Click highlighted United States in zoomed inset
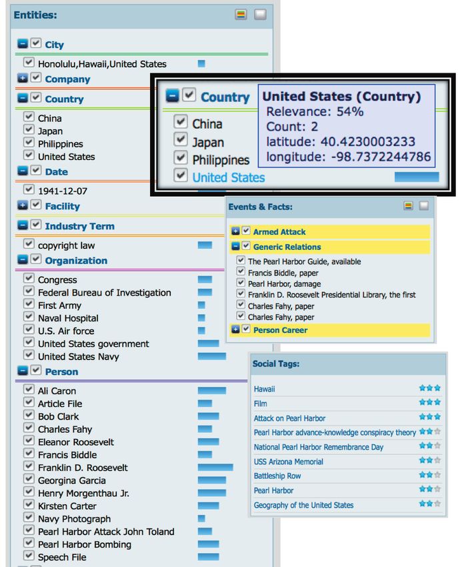This screenshot has height=567, width=460. click(229, 177)
